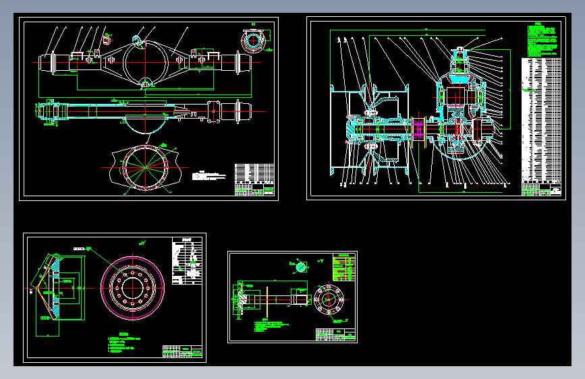Click the title block of the half shaft sheet

335,334
